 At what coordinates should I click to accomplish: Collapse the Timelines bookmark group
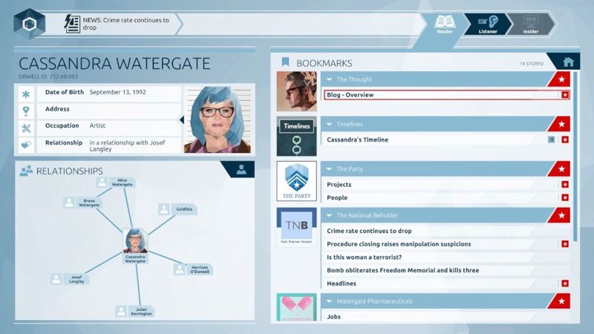click(x=329, y=124)
